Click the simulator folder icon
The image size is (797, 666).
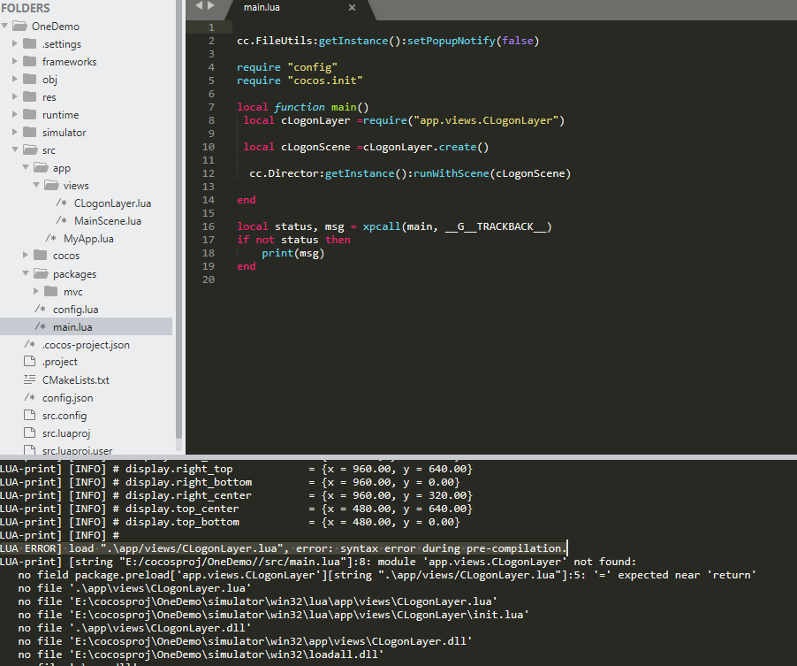30,132
